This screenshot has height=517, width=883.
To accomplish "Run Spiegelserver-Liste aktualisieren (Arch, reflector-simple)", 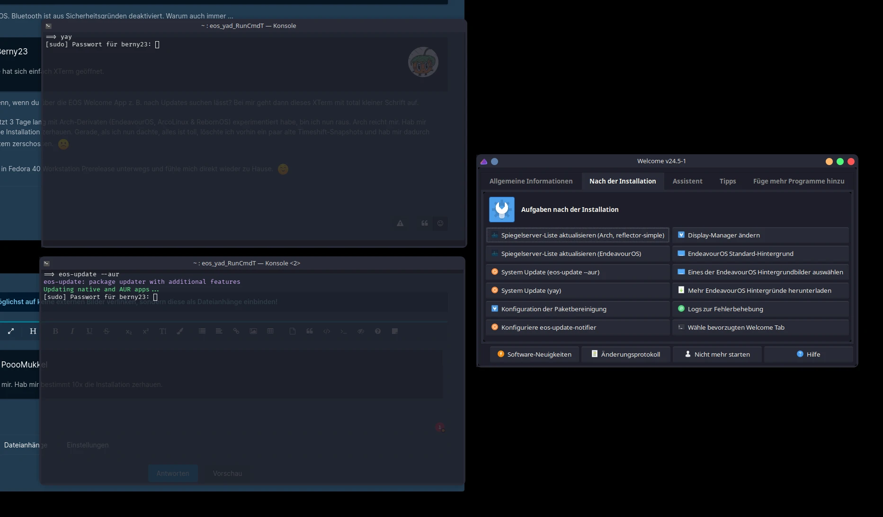I will click(x=578, y=235).
